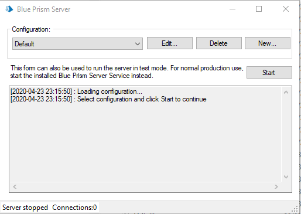The image size is (301, 214).
Task: Click the Edit... button
Action: [170, 43]
